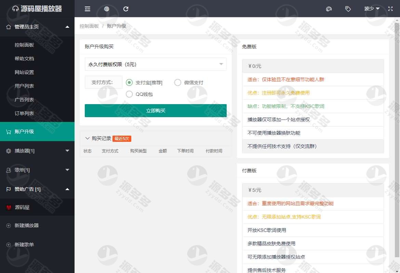
Task: Click 购买类型 column header
Action: [138, 151]
